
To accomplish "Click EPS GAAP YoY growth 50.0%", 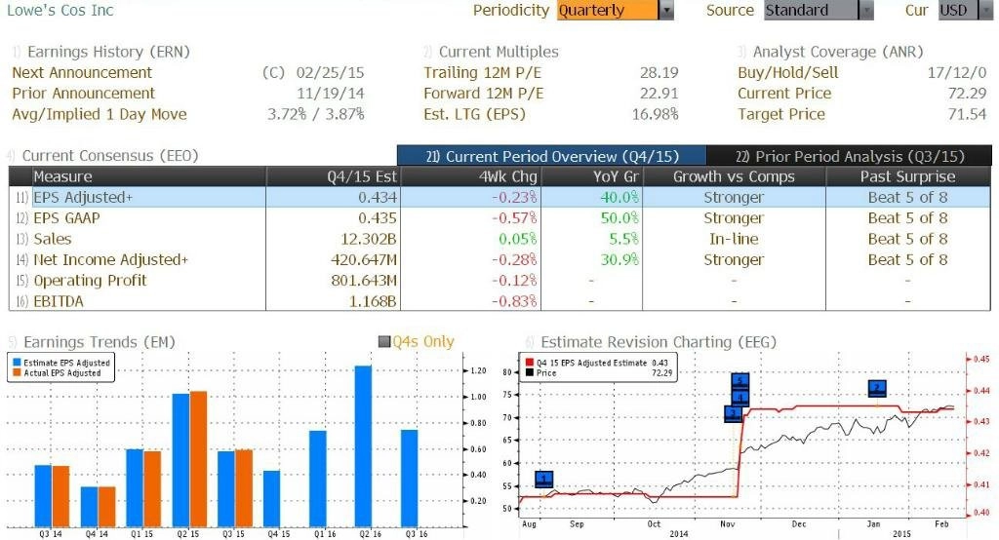I will pos(619,217).
